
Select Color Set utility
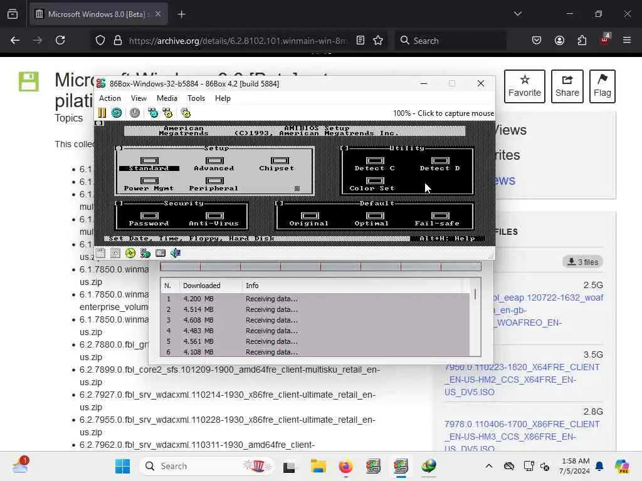point(372,184)
